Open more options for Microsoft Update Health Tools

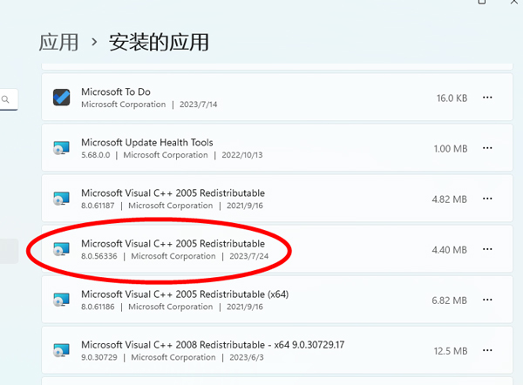tap(487, 149)
